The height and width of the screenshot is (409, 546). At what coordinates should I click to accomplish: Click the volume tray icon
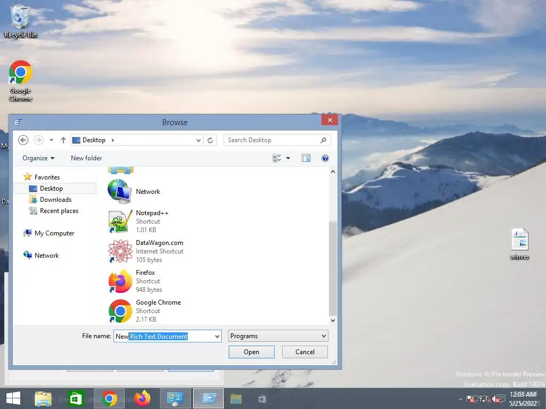(495, 399)
